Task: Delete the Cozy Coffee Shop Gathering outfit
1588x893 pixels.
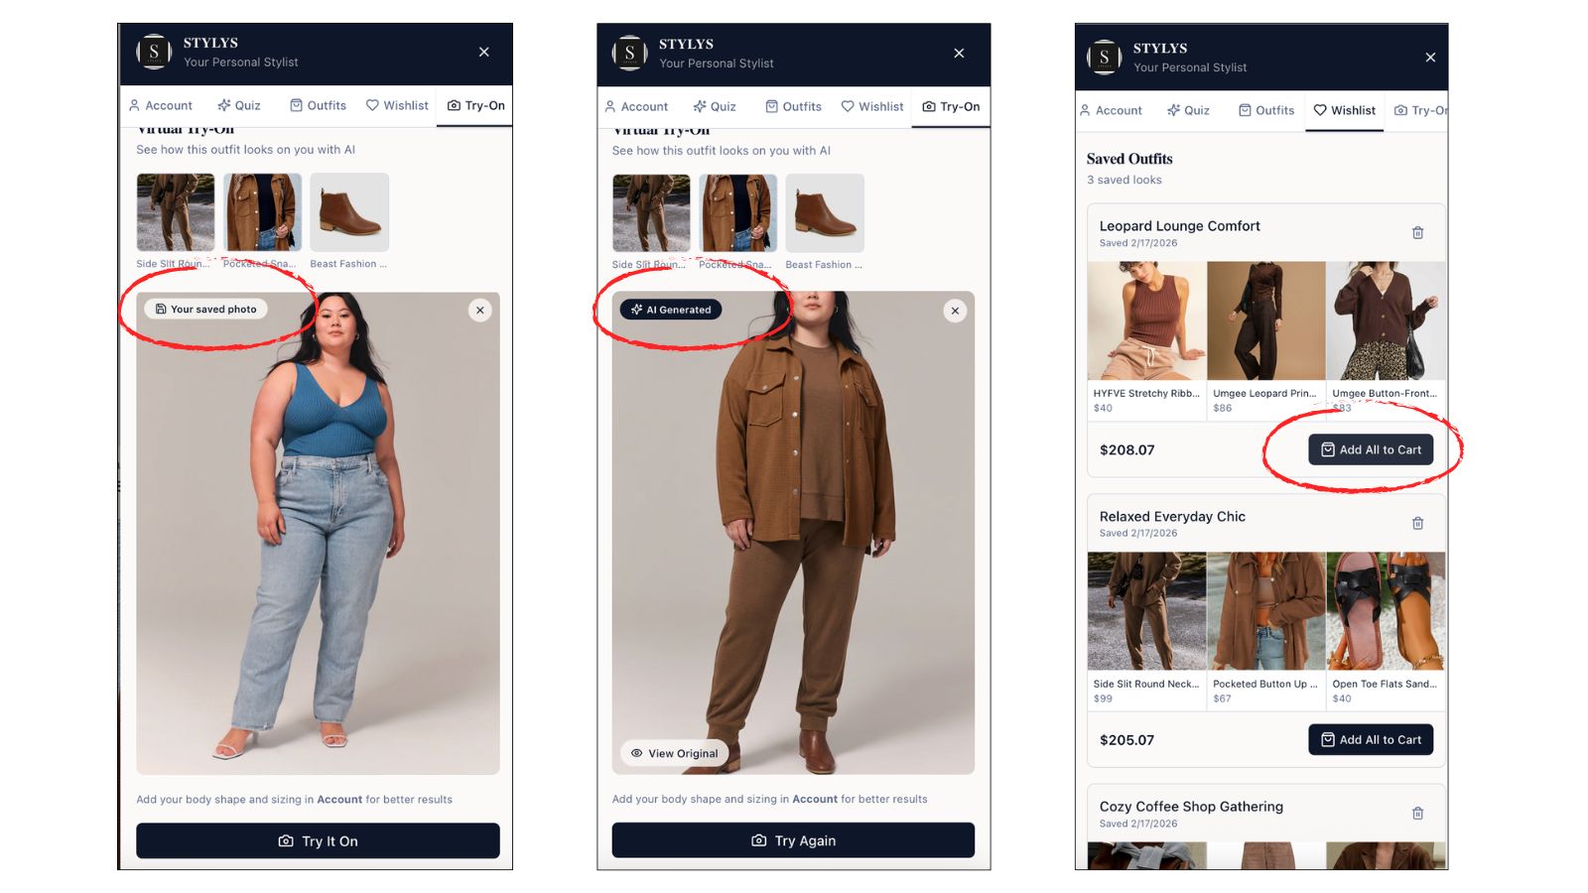Action: 1418,814
